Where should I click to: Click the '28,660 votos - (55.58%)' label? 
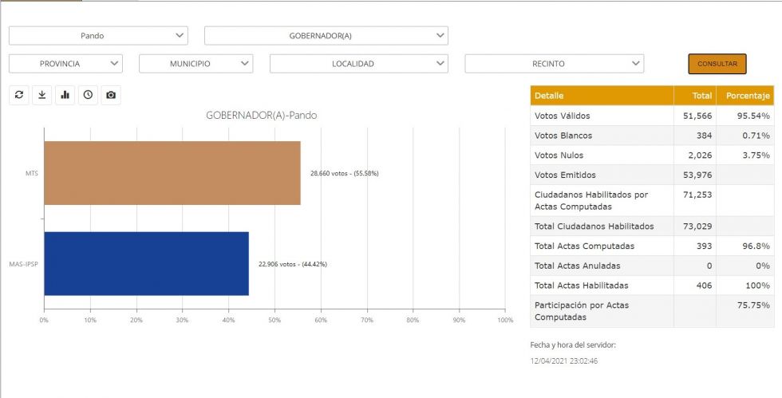click(x=344, y=174)
